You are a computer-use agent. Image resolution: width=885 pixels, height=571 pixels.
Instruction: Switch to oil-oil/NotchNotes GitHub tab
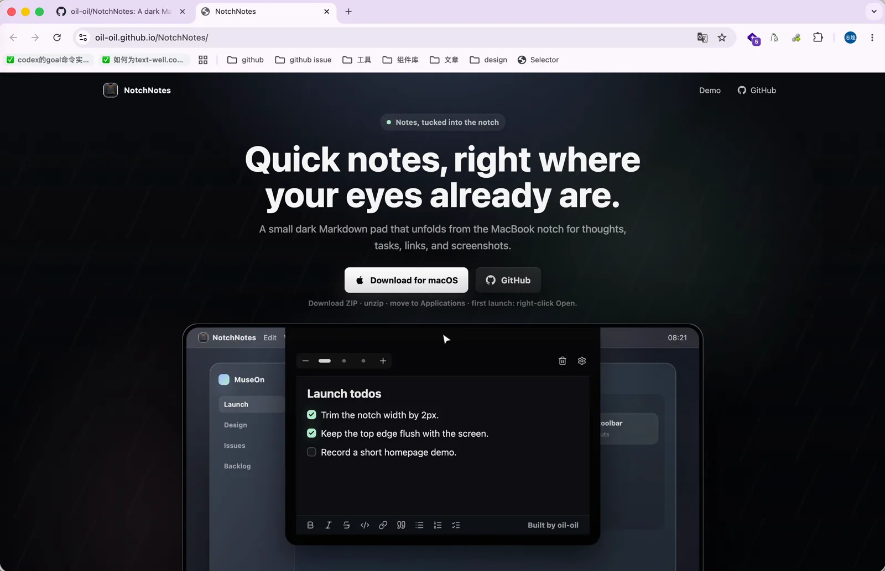tap(121, 12)
